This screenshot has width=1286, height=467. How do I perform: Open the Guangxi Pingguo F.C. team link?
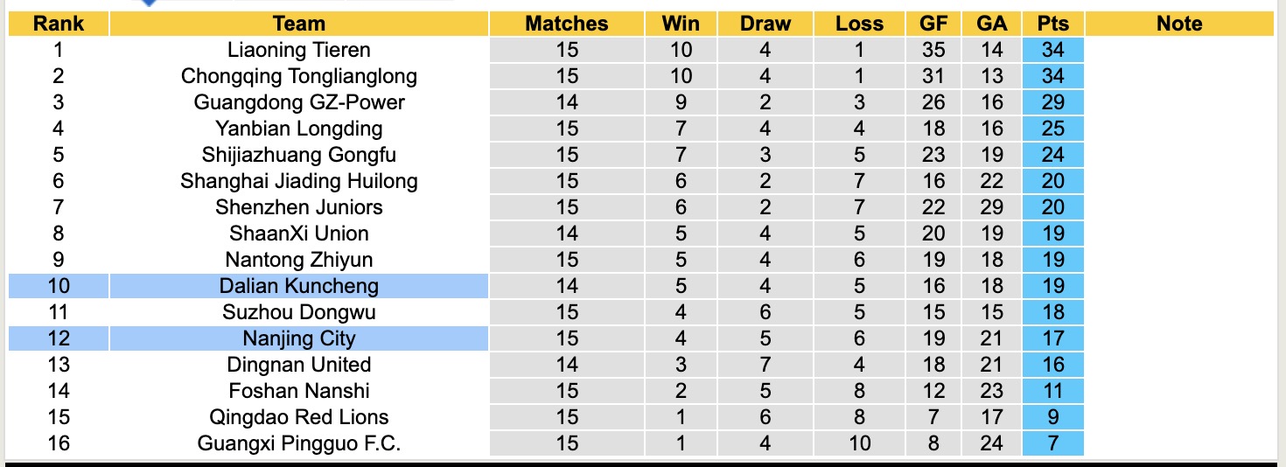click(x=299, y=443)
